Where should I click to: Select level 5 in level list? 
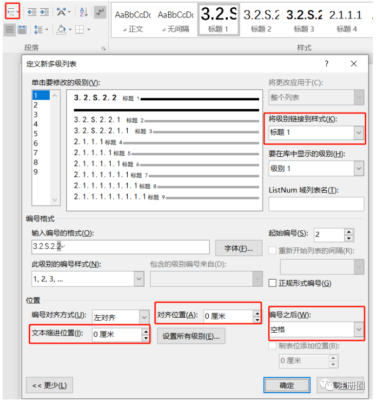(x=41, y=134)
